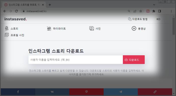Image resolution: width=176 pixels, height=96 pixels.
Task: Bookmark this page with the star icon
Action: click(141, 11)
